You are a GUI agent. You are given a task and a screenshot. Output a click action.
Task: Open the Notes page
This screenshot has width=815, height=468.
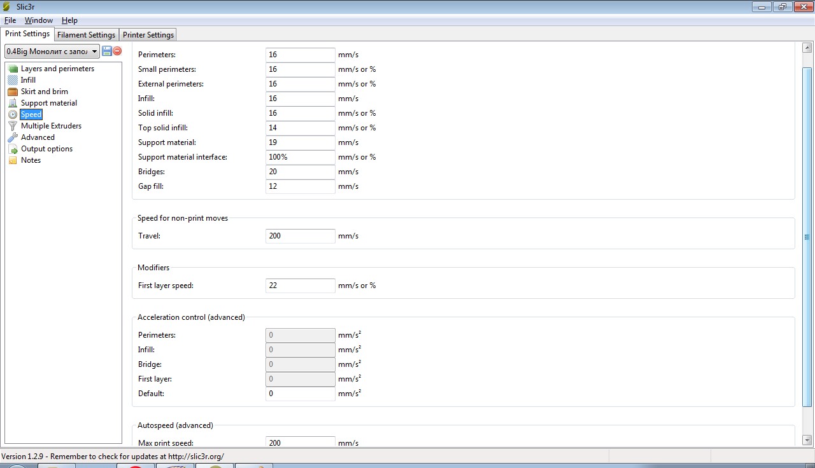pos(31,160)
